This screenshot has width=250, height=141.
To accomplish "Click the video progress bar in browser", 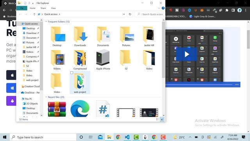I will click(199, 85).
